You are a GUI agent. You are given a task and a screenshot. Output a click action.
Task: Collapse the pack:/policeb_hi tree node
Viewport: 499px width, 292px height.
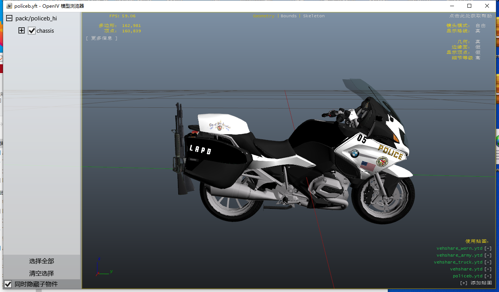[x=9, y=18]
